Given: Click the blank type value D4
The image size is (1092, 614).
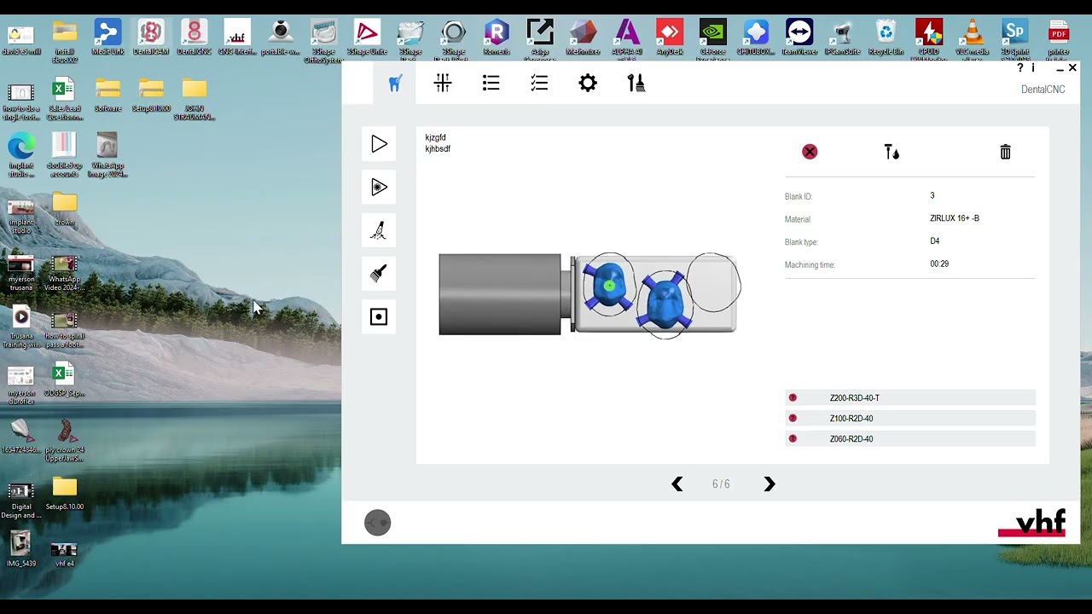Looking at the screenshot, I should click(x=935, y=241).
